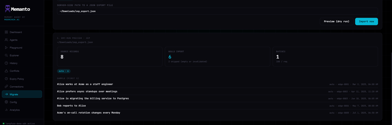Click '2 skipped (empty or invalidated)' note

pos(188,61)
